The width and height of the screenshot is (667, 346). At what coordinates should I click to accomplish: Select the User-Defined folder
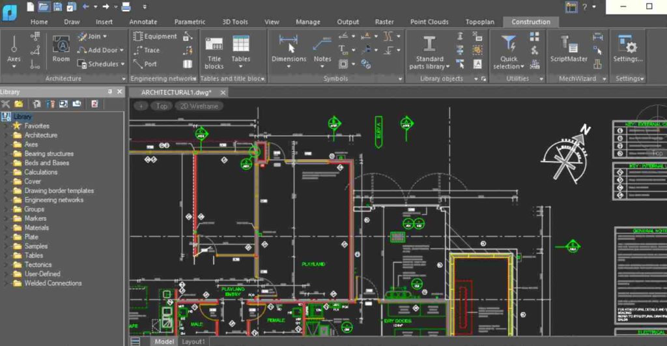(x=42, y=274)
